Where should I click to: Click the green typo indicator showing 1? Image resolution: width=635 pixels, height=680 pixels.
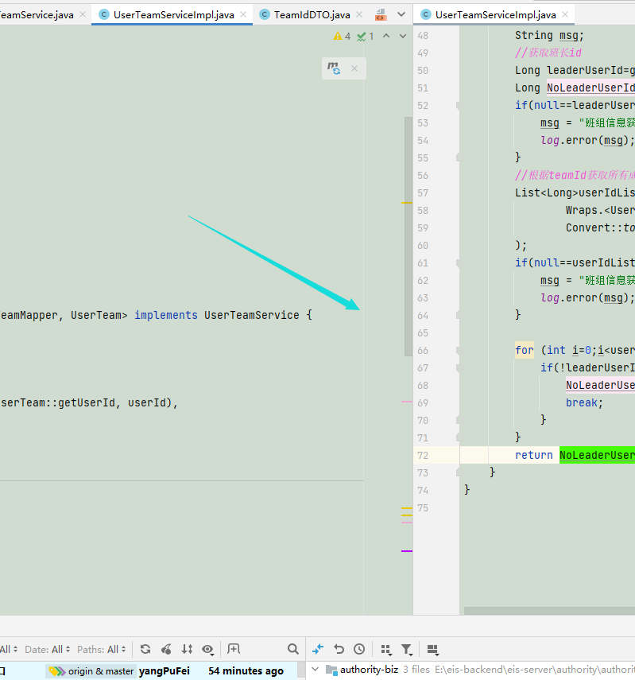tap(366, 37)
